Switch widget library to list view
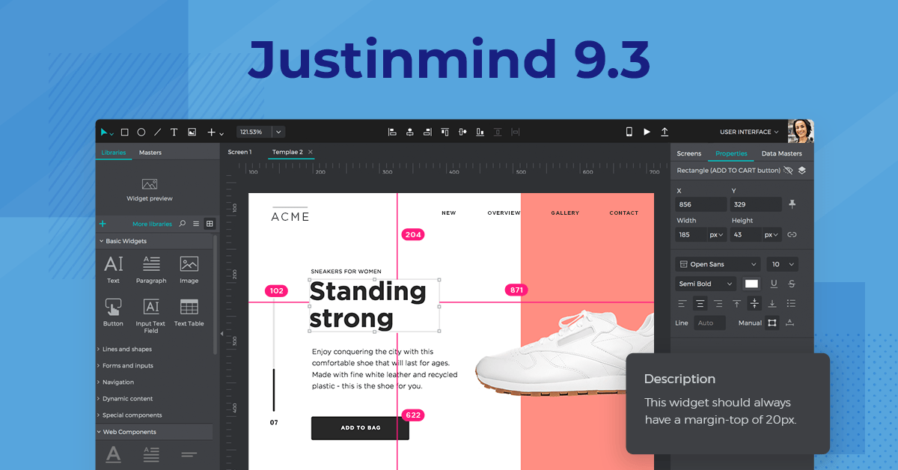 (196, 223)
